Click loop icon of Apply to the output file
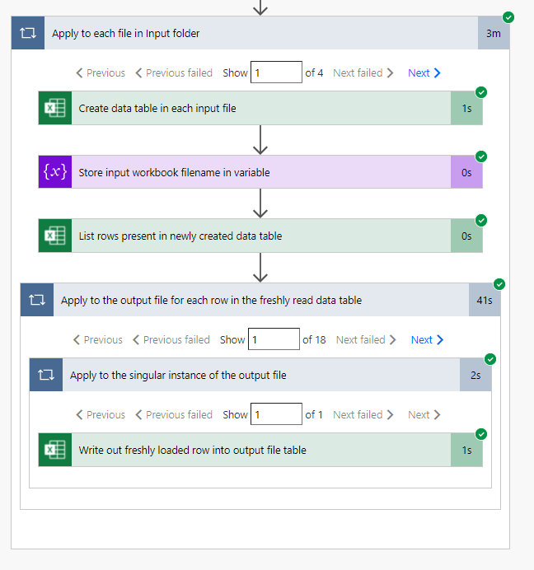The image size is (534, 570). point(36,300)
